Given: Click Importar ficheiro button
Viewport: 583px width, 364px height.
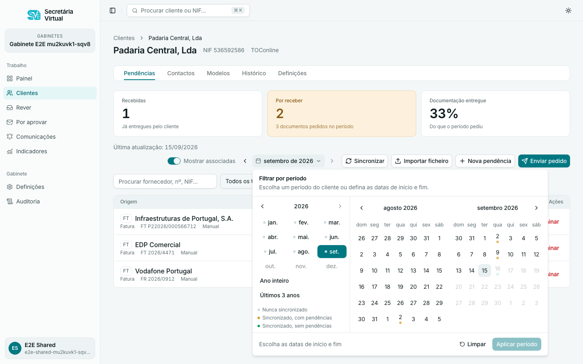Looking at the screenshot, I should click(422, 161).
